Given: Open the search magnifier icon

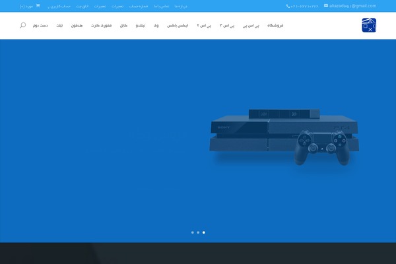Looking at the screenshot, I should coord(22,25).
